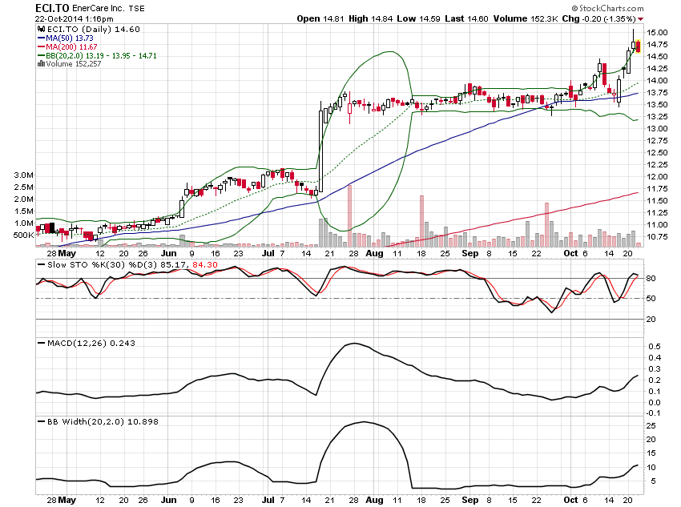The image size is (681, 507).
Task: Click the 80 level on stochastic axis
Action: point(651,279)
